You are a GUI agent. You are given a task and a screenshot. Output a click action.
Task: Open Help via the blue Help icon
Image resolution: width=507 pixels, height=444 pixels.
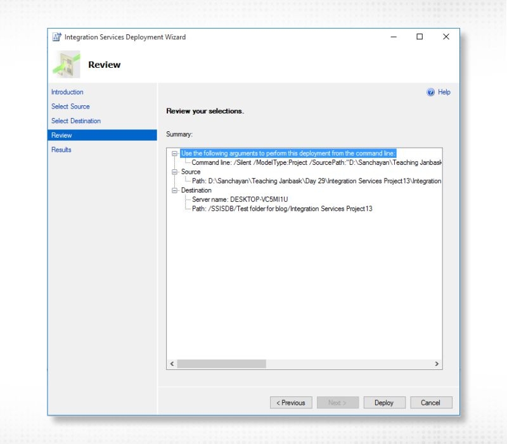tap(432, 92)
